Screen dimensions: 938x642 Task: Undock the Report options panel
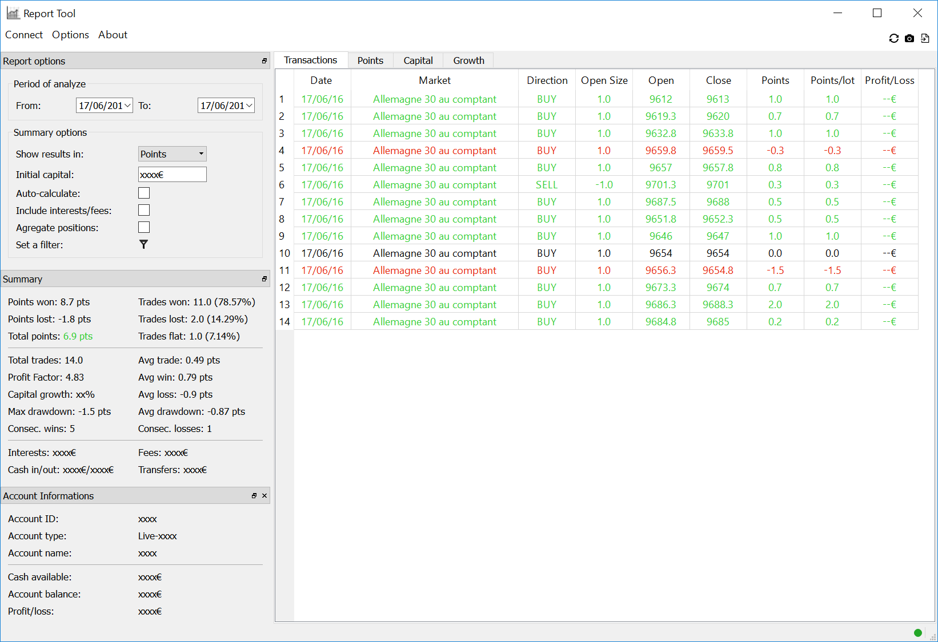(264, 61)
